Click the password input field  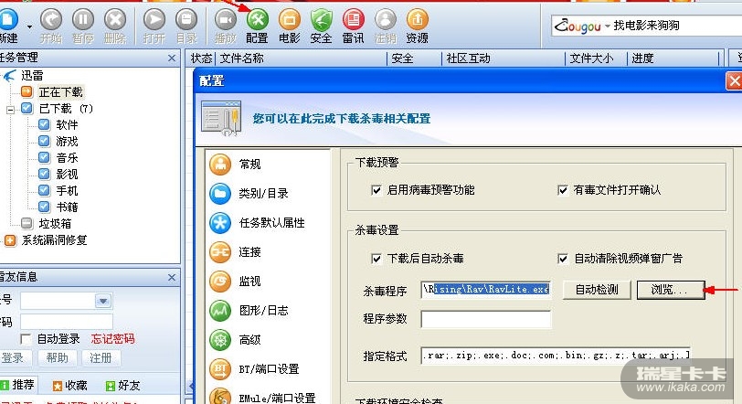pos(66,322)
